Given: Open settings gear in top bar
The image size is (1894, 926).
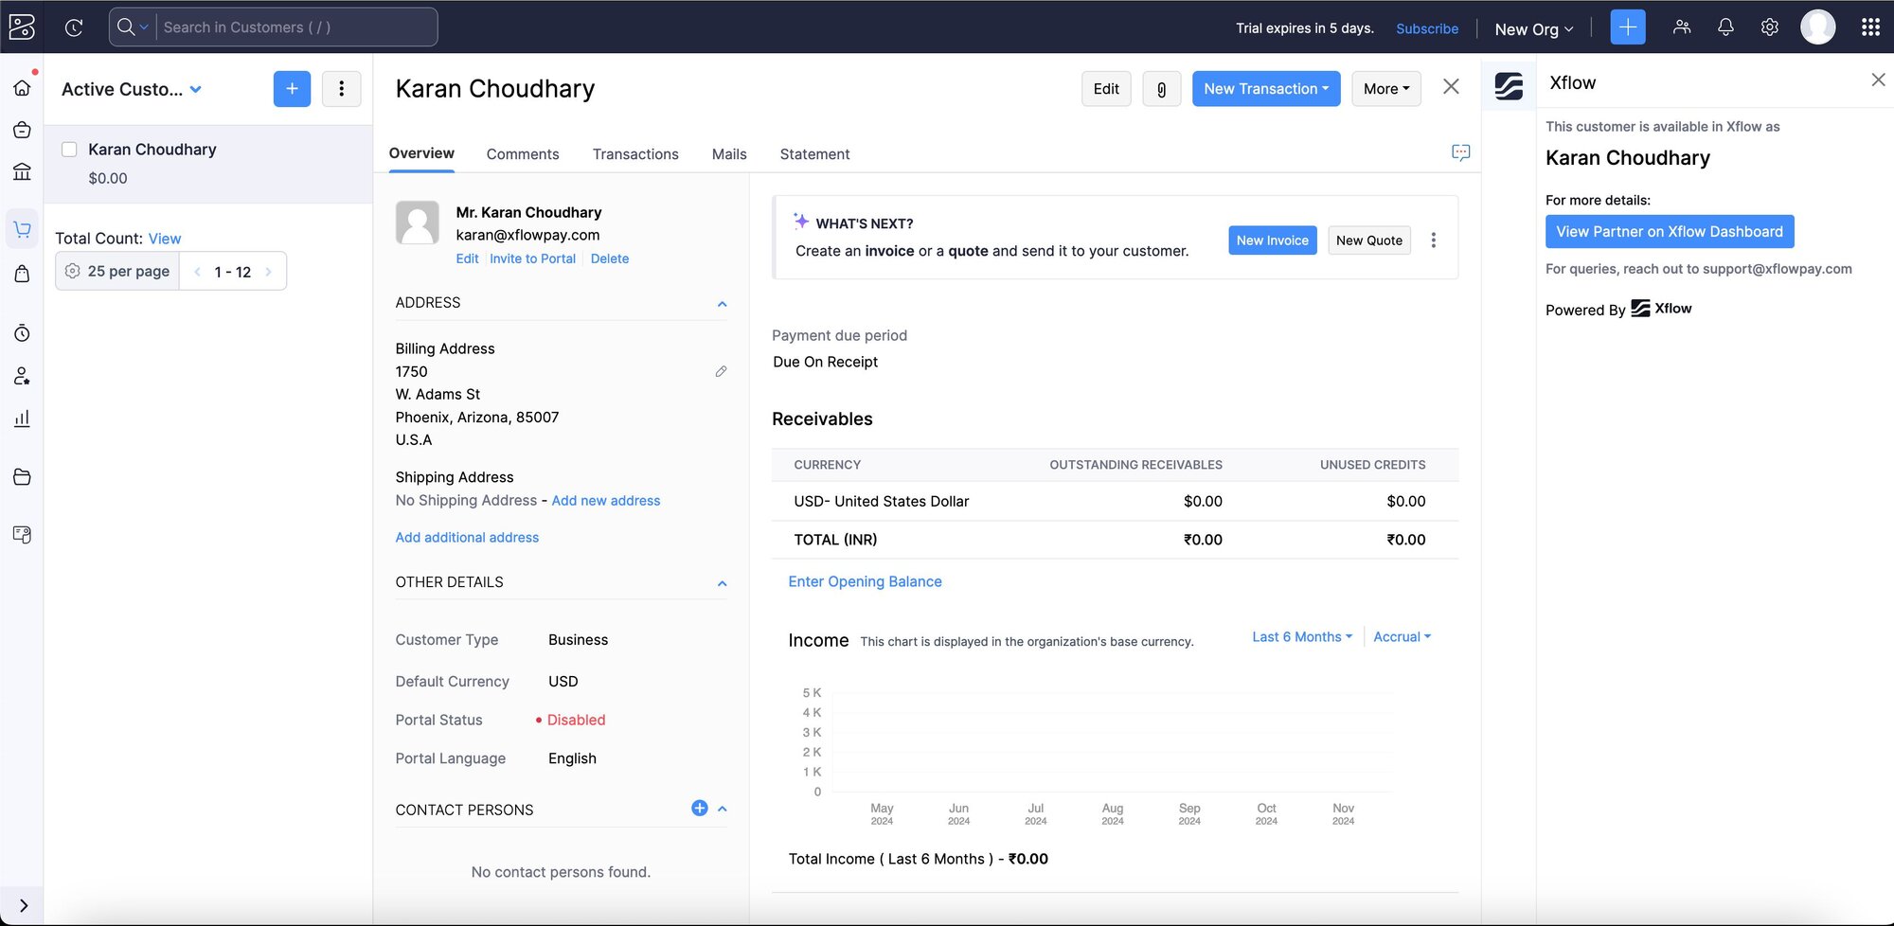Looking at the screenshot, I should [1769, 27].
